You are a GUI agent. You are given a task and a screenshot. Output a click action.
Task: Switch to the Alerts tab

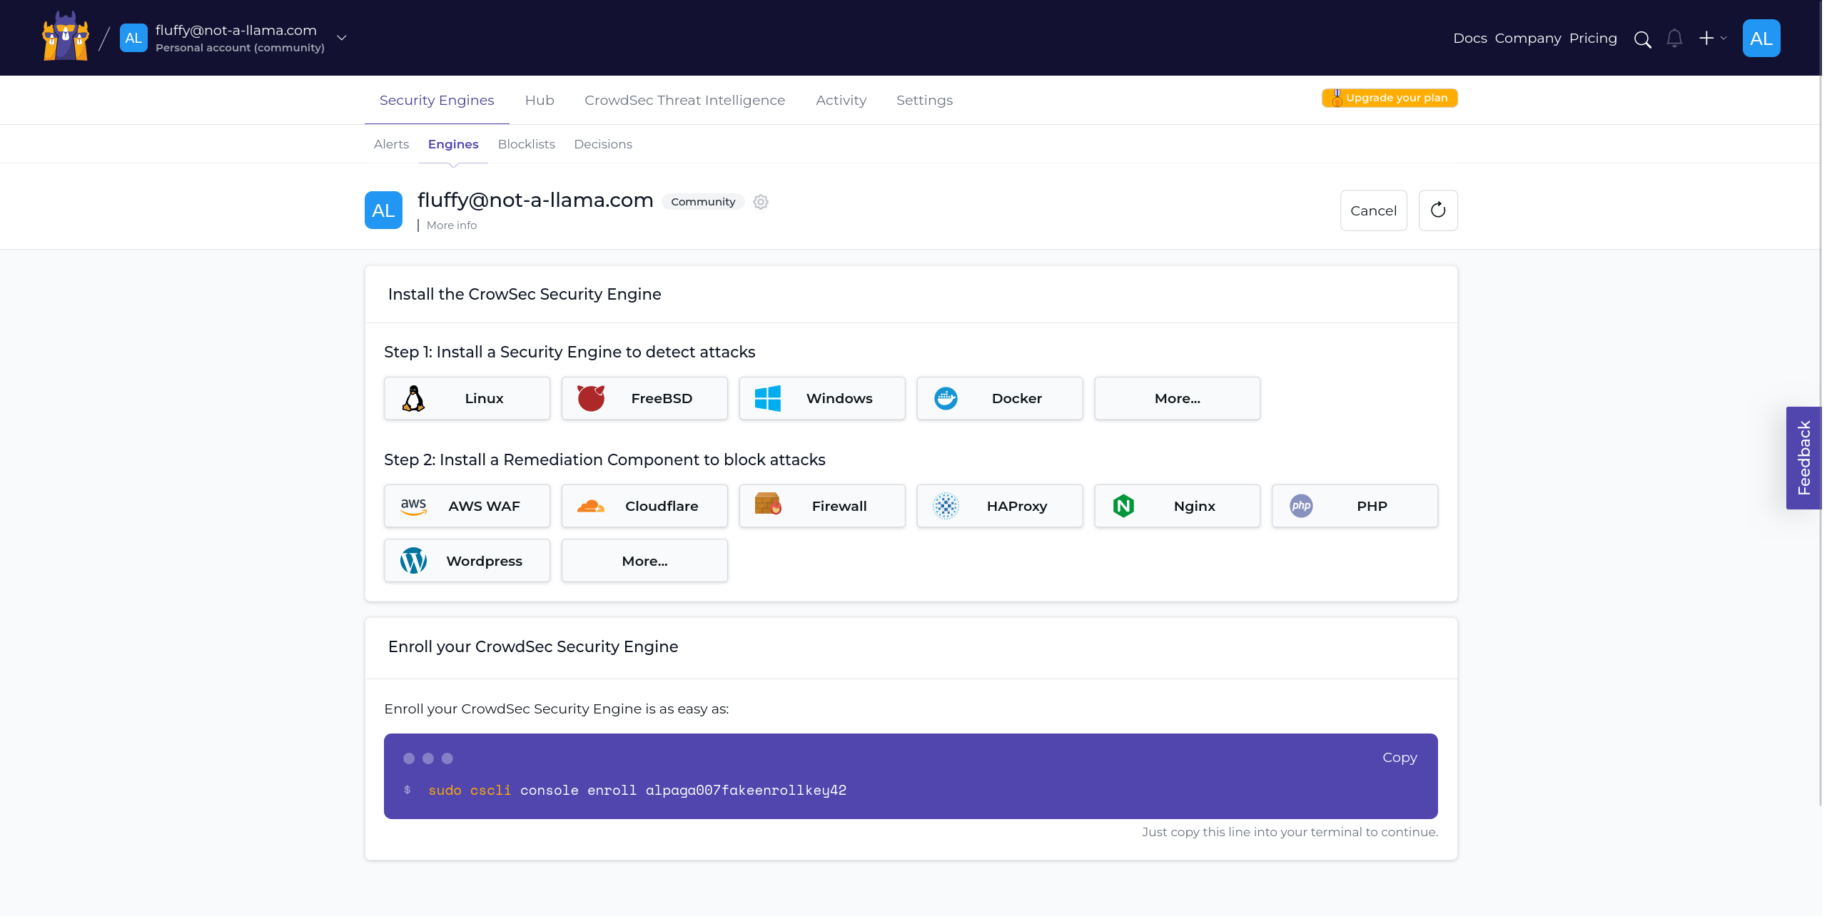tap(391, 144)
